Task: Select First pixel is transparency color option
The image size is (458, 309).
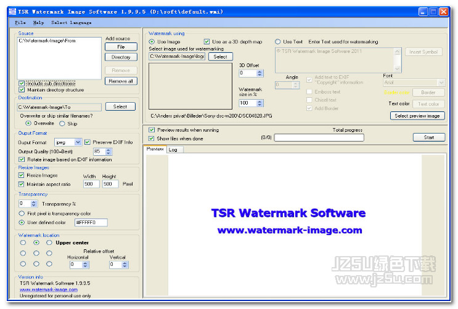Action: (x=22, y=214)
